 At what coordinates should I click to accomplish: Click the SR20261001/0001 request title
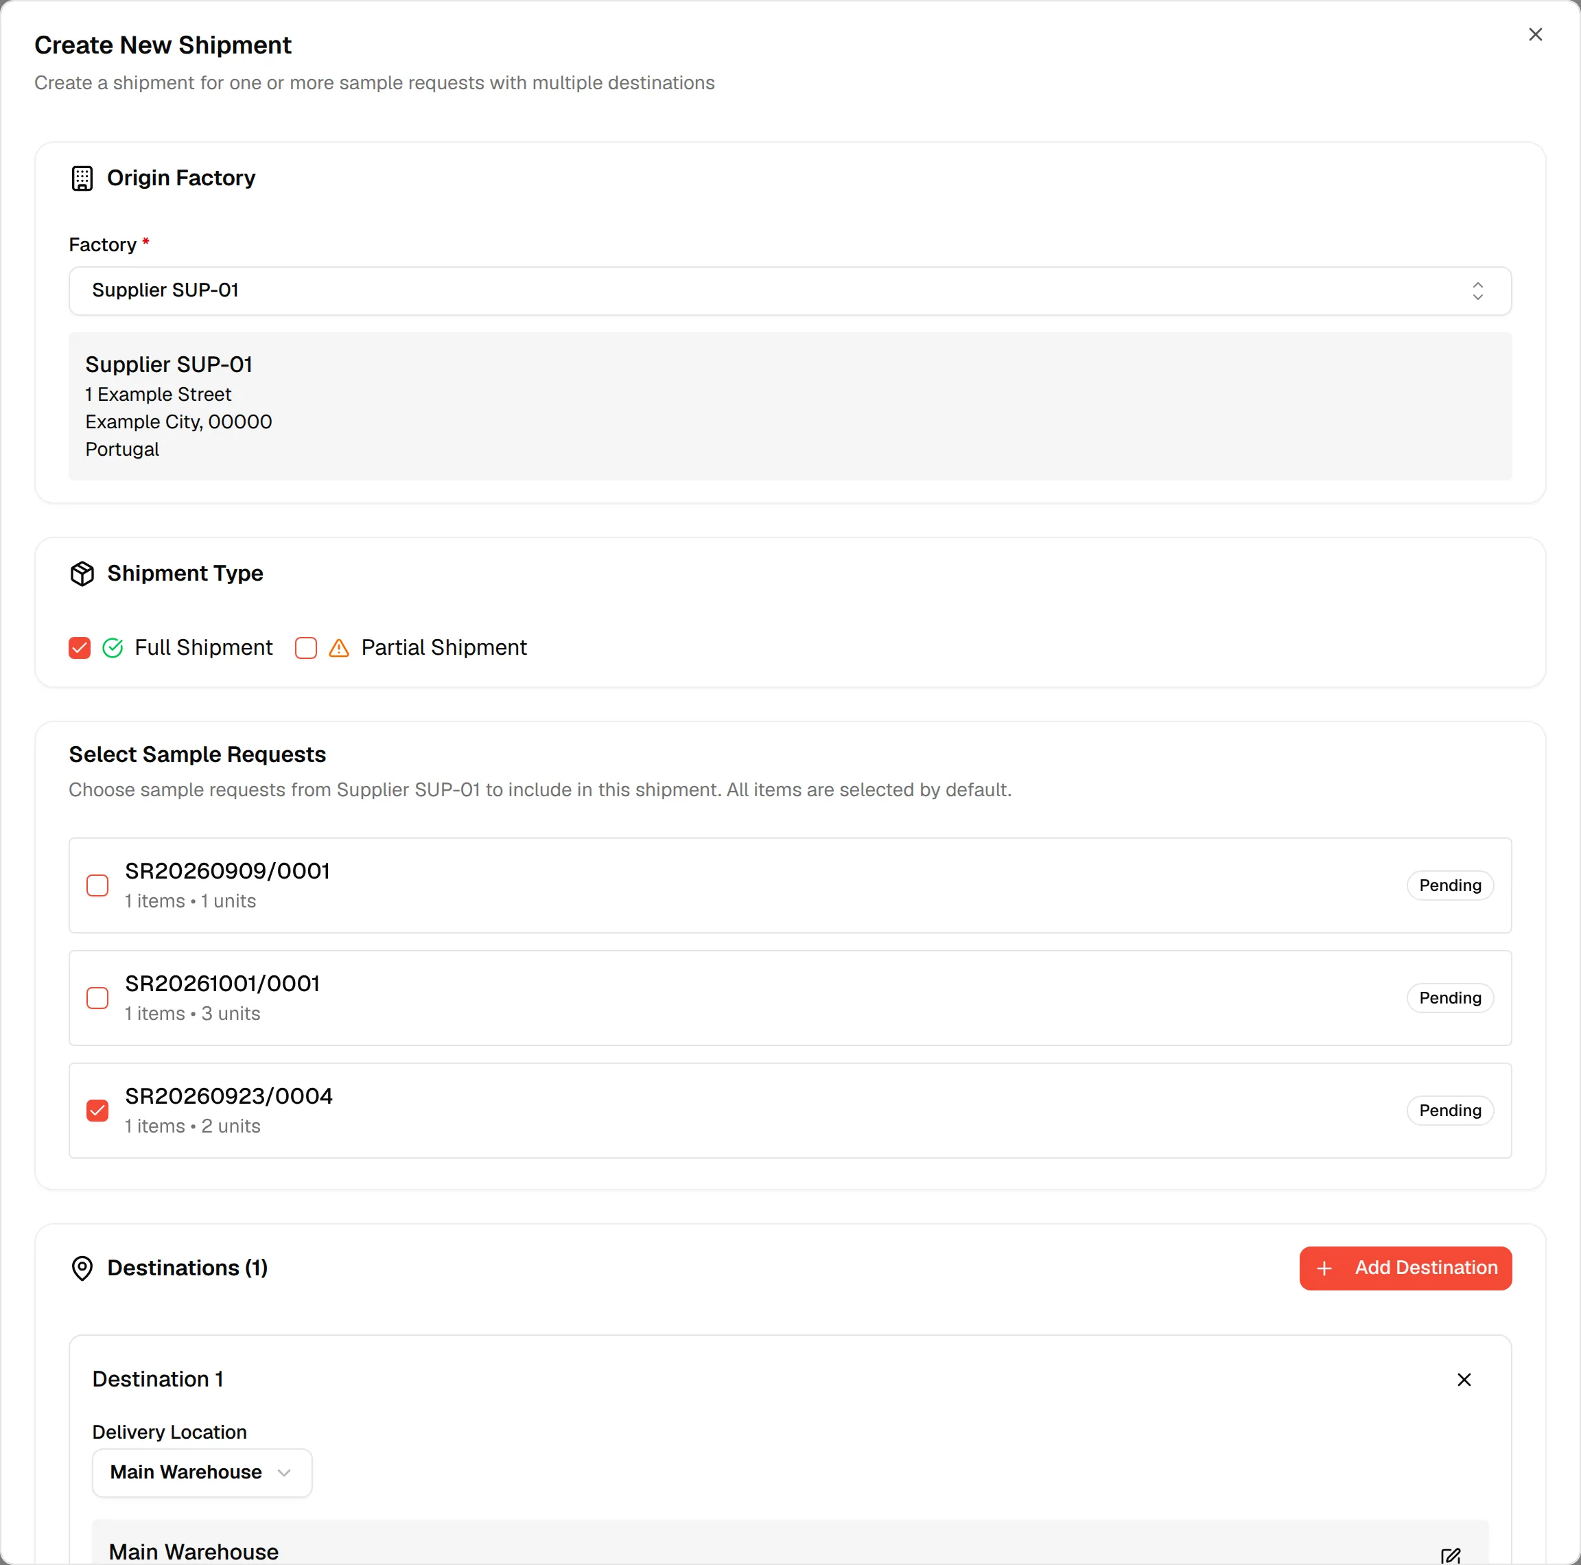point(222,984)
